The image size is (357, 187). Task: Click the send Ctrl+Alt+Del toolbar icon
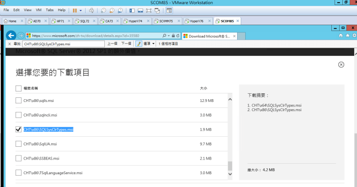coord(91,10)
